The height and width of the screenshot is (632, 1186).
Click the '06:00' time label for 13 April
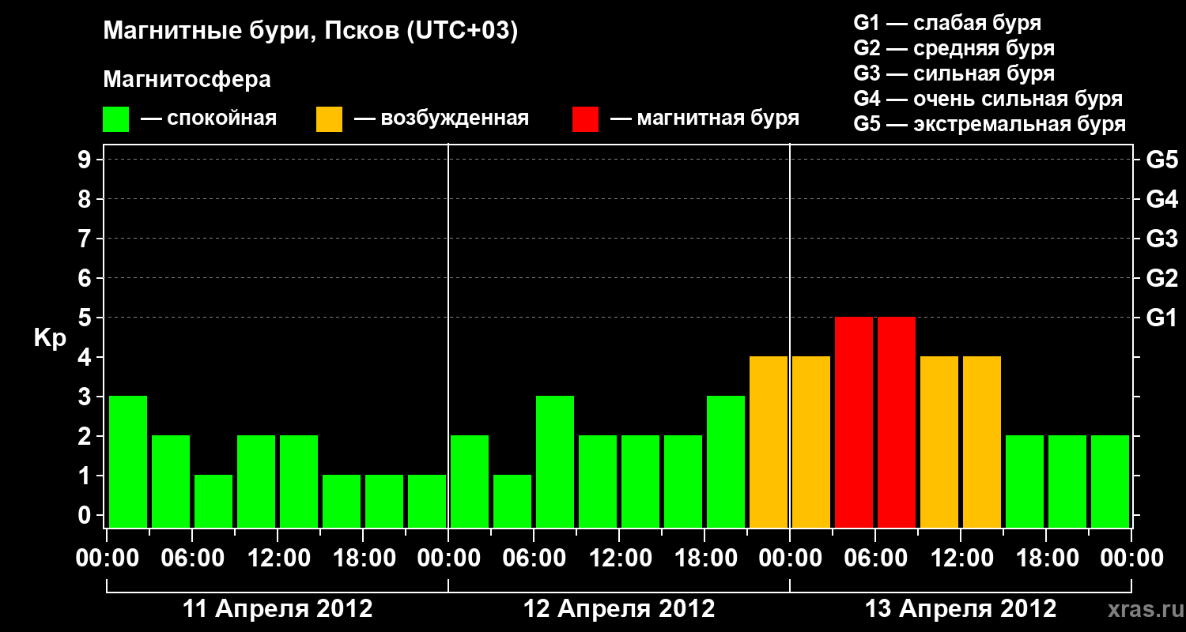click(875, 558)
